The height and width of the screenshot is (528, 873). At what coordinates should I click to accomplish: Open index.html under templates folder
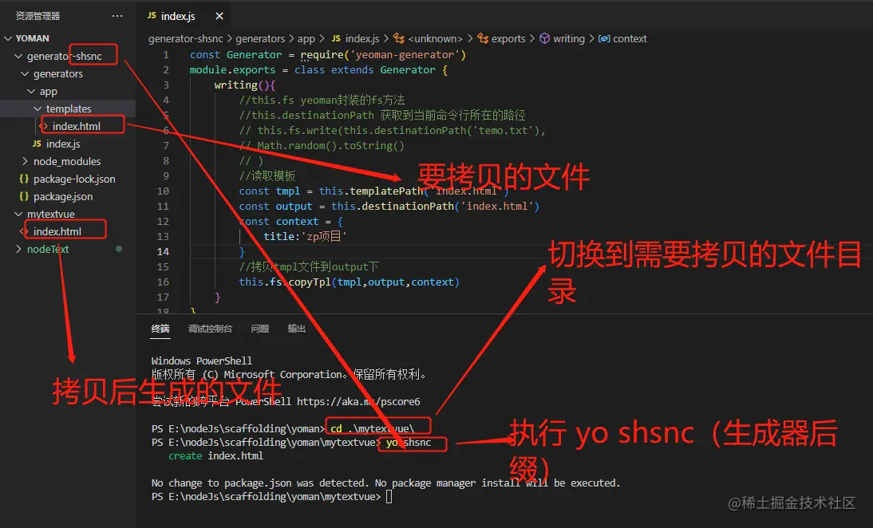tap(77, 126)
